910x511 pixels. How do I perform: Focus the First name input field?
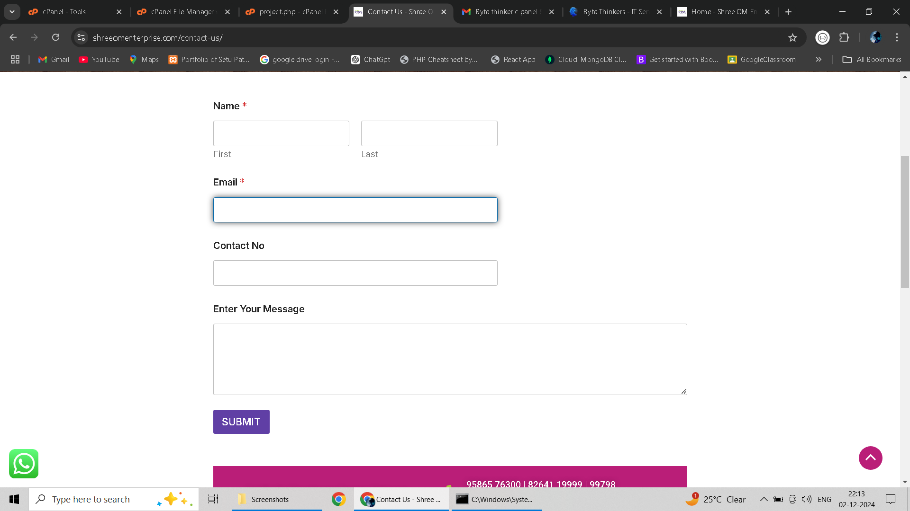coord(281,133)
